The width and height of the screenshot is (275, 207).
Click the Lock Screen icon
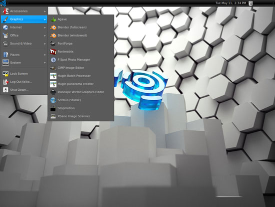(x=5, y=74)
